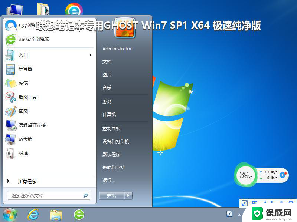Open 默认程序 default programs

pos(111,155)
